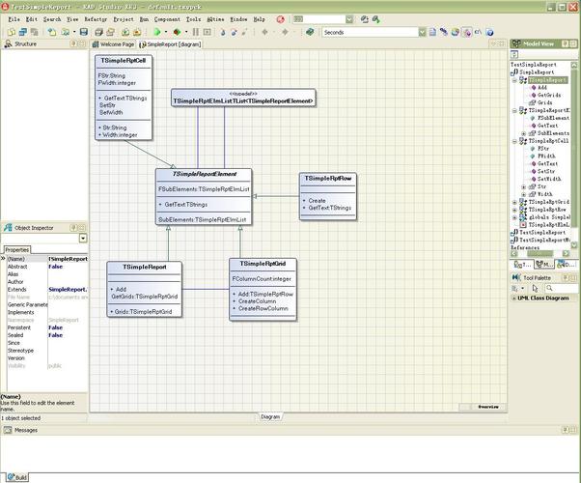Click the Structure panel header icon
Image resolution: width=581 pixels, height=483 pixels.
coord(8,43)
